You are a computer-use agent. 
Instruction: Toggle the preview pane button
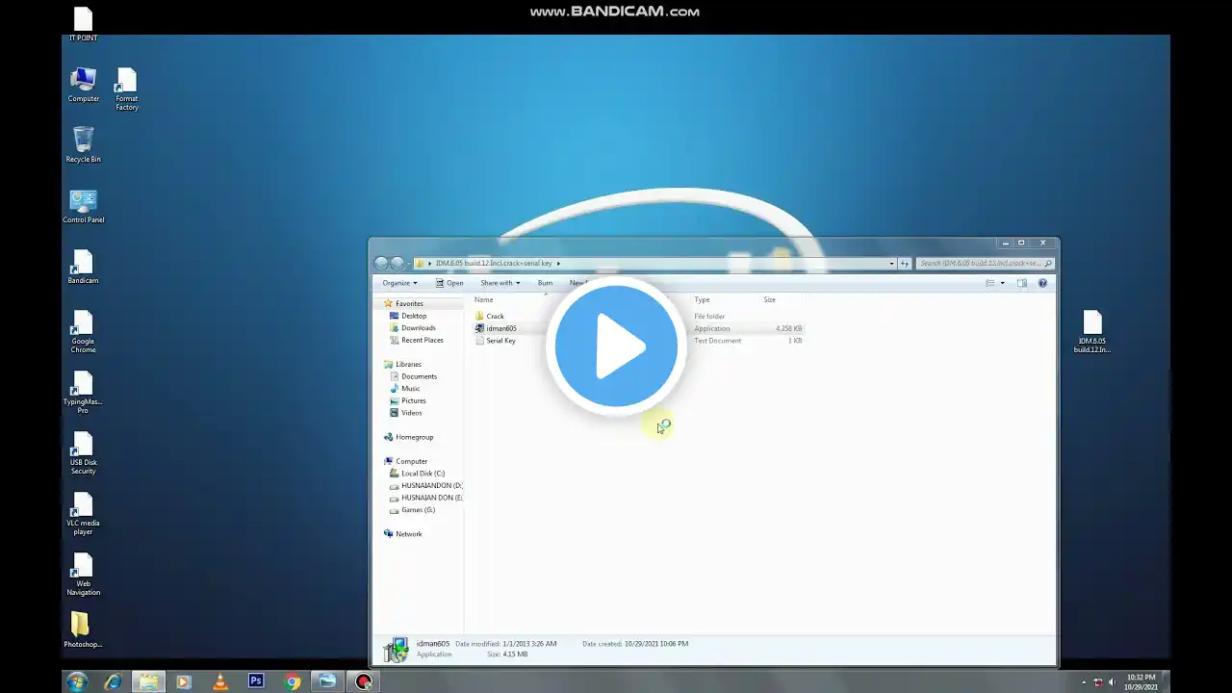pyautogui.click(x=1022, y=283)
